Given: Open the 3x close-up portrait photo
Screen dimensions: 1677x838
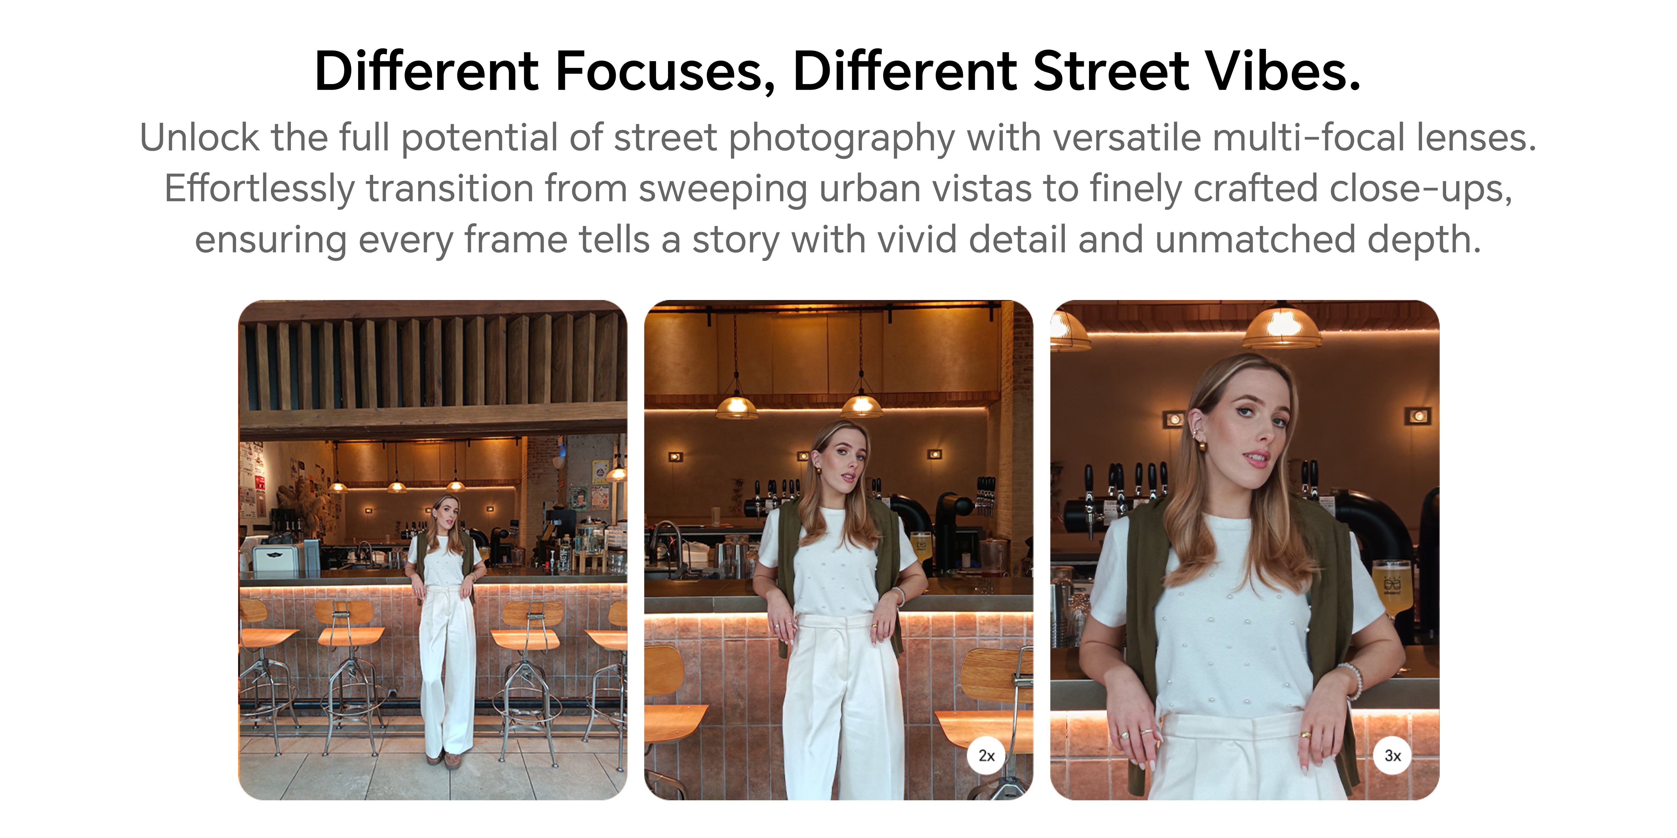Looking at the screenshot, I should coord(1245,550).
